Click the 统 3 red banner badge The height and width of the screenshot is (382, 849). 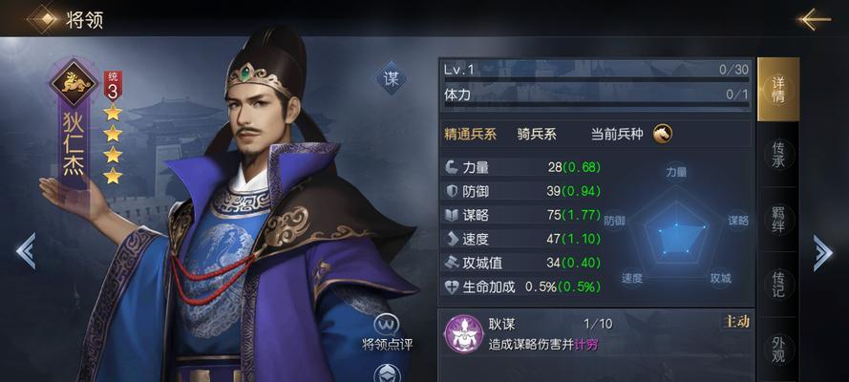(x=113, y=86)
